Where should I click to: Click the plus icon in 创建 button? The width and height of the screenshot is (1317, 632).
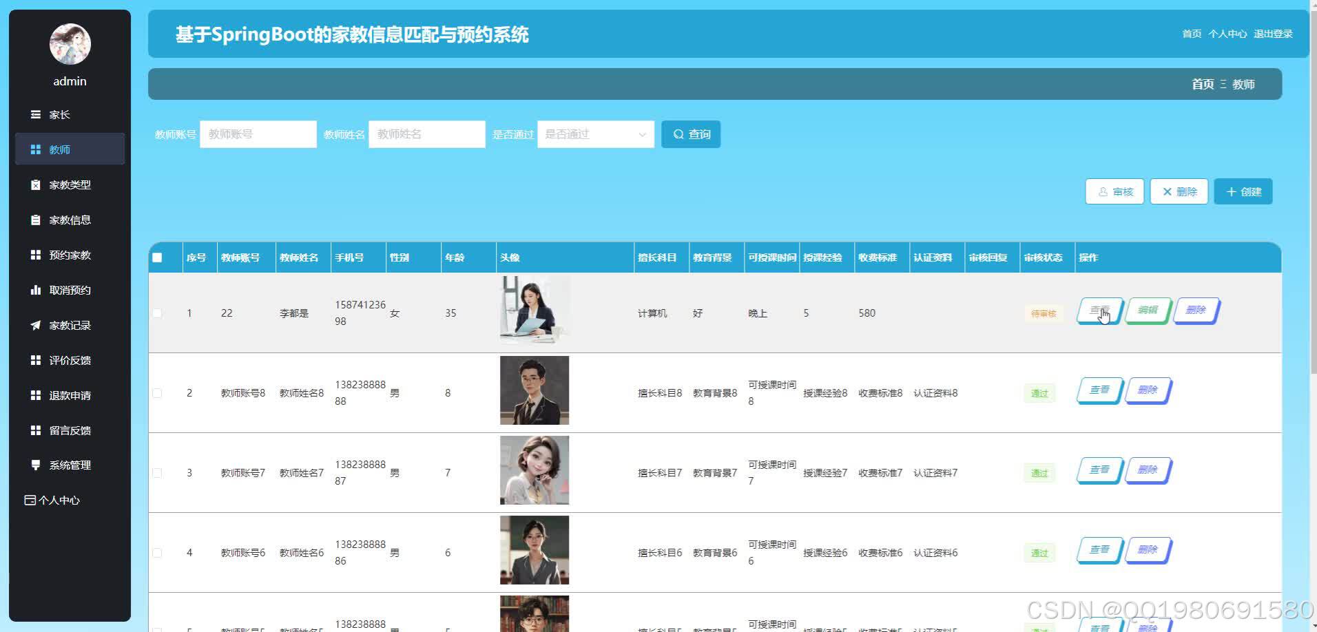coord(1231,191)
